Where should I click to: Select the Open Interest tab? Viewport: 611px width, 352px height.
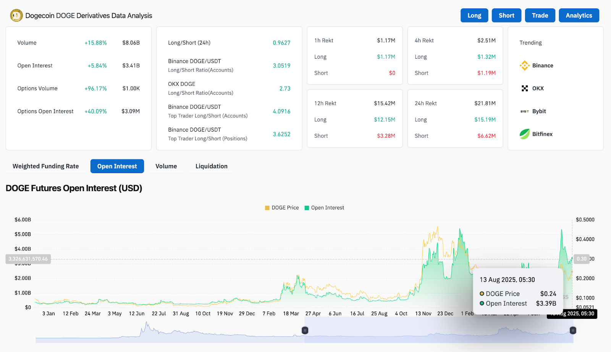pos(117,166)
